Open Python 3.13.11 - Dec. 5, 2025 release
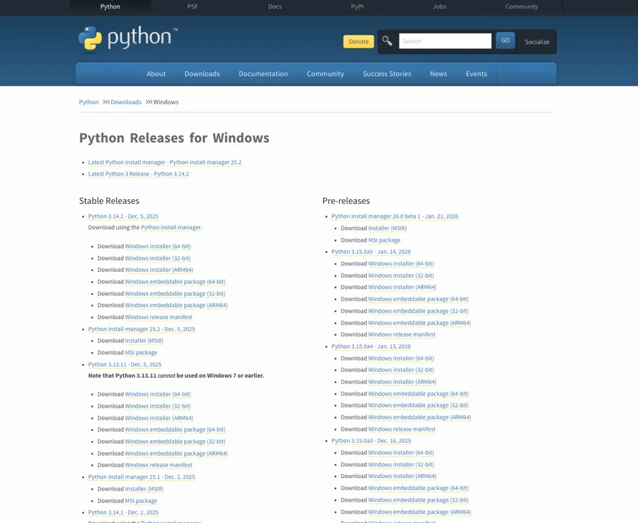The height and width of the screenshot is (523, 638). click(x=125, y=365)
